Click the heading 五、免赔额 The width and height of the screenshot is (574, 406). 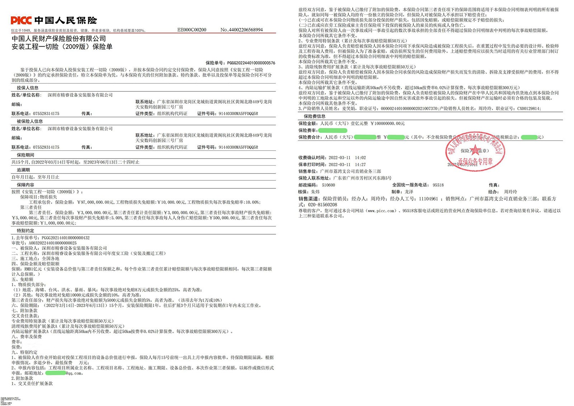(22, 279)
